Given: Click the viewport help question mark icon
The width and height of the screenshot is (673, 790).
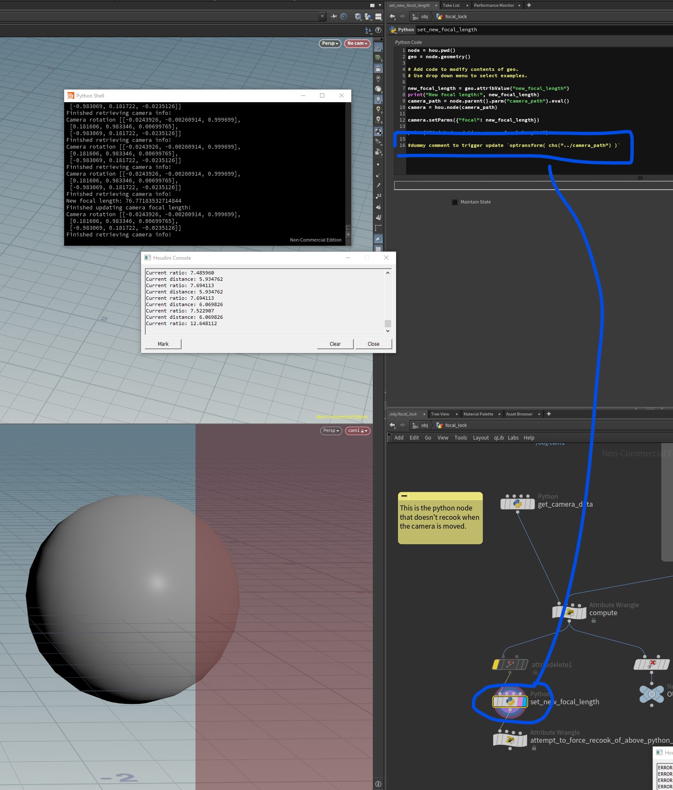Looking at the screenshot, I should pyautogui.click(x=378, y=30).
